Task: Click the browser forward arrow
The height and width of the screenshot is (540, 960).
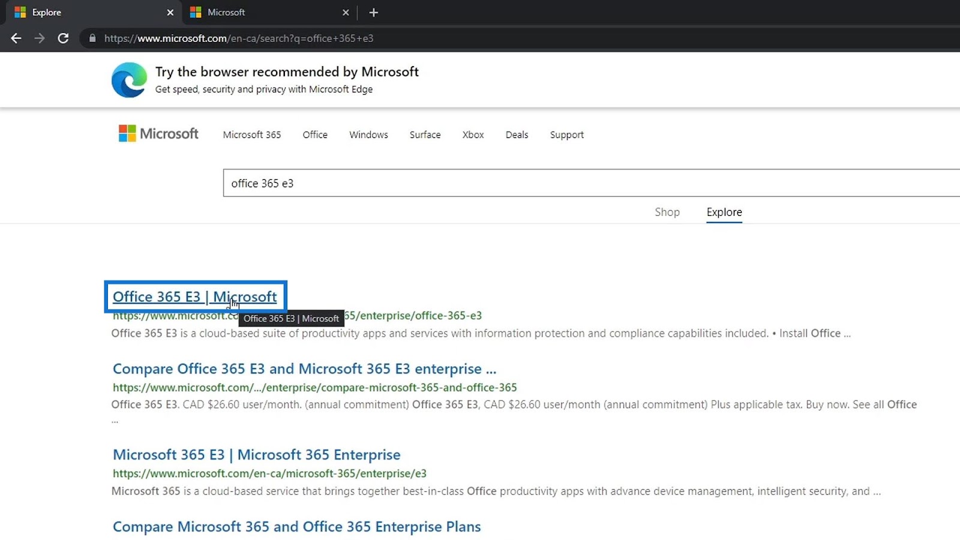Action: [40, 38]
